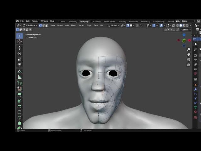This screenshot has width=201, height=151.
Task: Open the Edit Mode dropdown
Action: click(30, 25)
